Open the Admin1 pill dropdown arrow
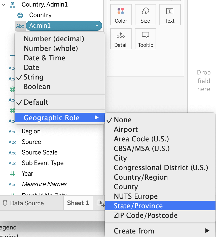The width and height of the screenshot is (216, 237). [x=97, y=26]
